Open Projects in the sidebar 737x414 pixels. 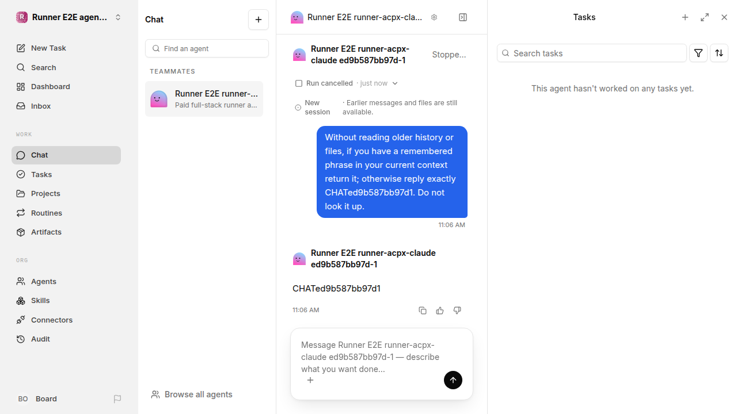point(66,194)
